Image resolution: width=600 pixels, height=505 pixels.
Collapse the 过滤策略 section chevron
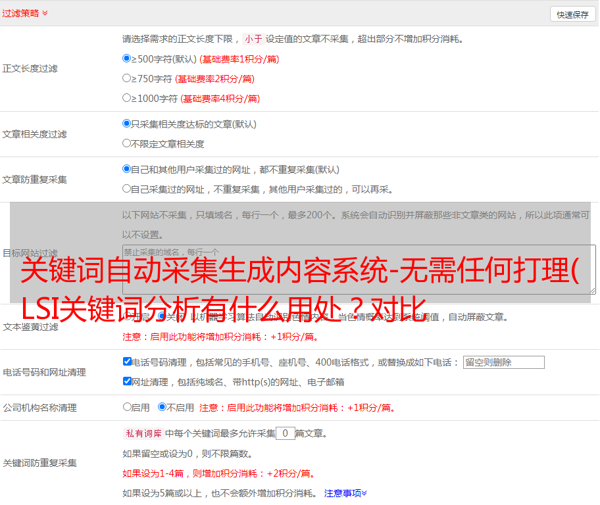click(x=45, y=13)
